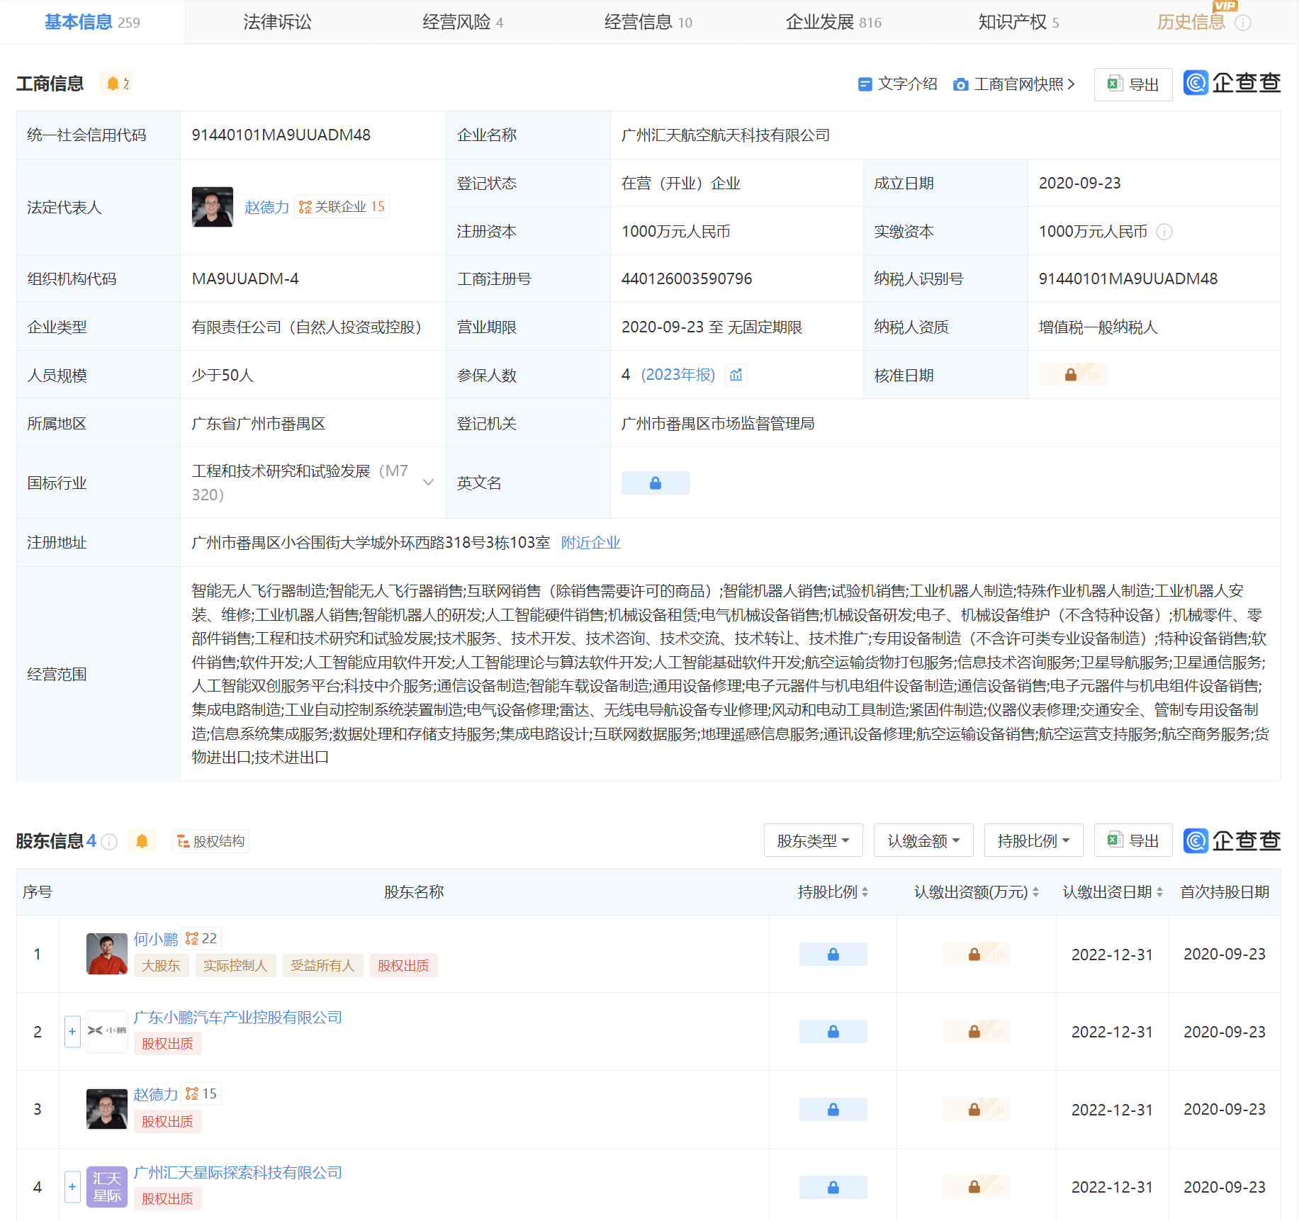
Task: Click 何小鹏 受益所有人 tag
Action: [x=322, y=966]
